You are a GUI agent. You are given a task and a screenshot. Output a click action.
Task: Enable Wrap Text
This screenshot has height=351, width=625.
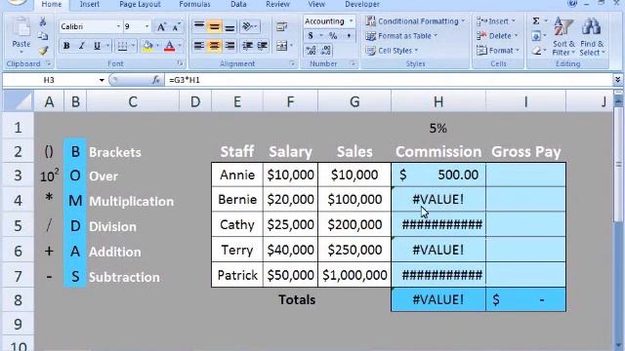click(x=282, y=26)
